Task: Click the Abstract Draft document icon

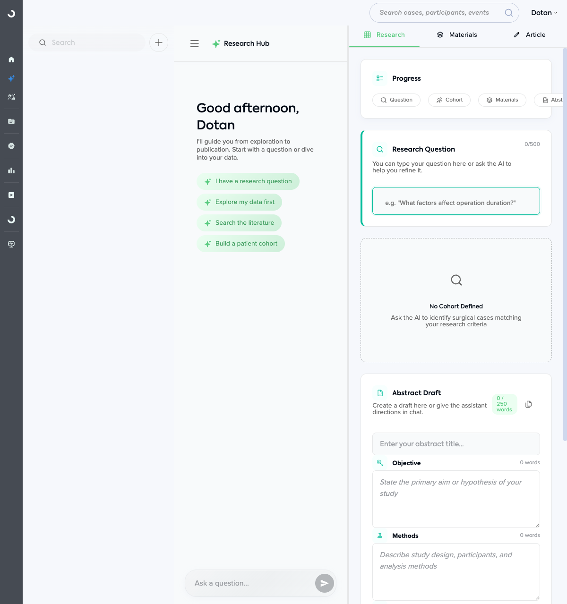Action: pos(380,393)
